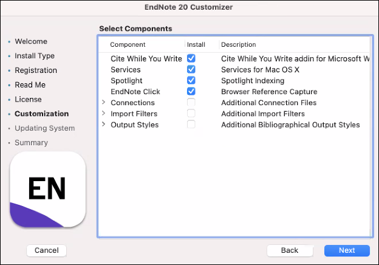Click 'Additional Connection Files' description

click(x=269, y=103)
